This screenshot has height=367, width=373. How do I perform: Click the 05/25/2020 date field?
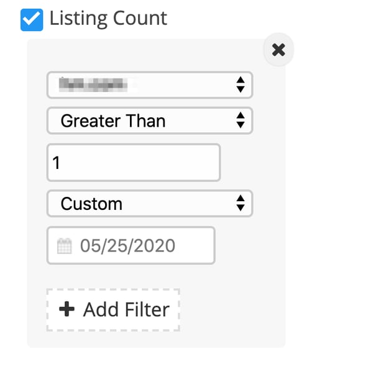pos(131,245)
